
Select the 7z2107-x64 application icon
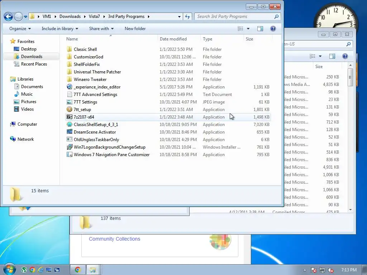pos(69,117)
